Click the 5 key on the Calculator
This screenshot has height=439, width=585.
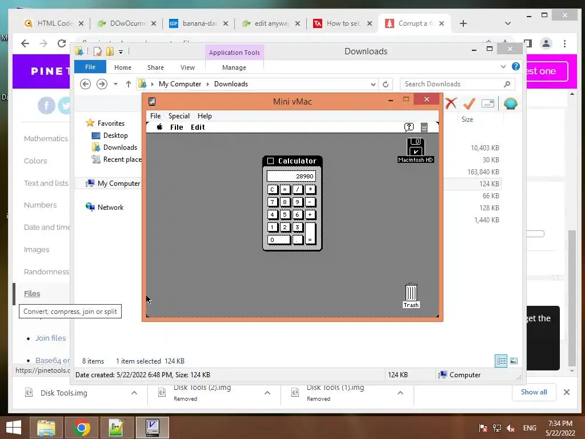tap(285, 215)
